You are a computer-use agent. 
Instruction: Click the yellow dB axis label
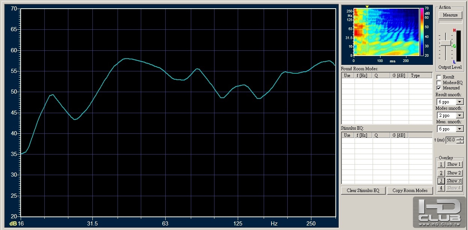tap(13, 224)
